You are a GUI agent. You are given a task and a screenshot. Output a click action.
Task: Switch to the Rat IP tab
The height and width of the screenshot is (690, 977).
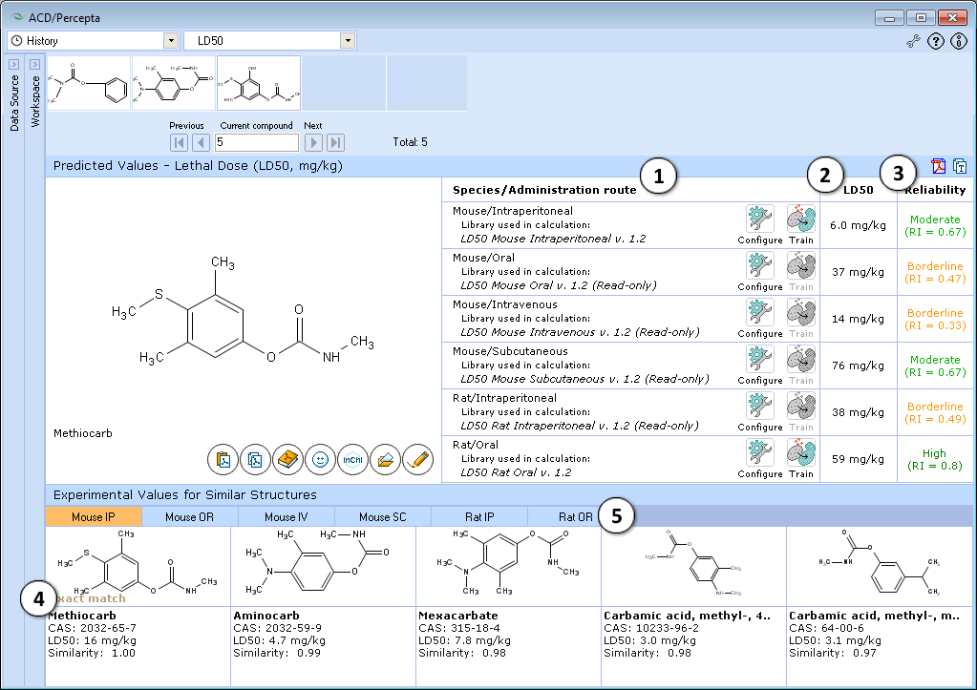click(479, 517)
